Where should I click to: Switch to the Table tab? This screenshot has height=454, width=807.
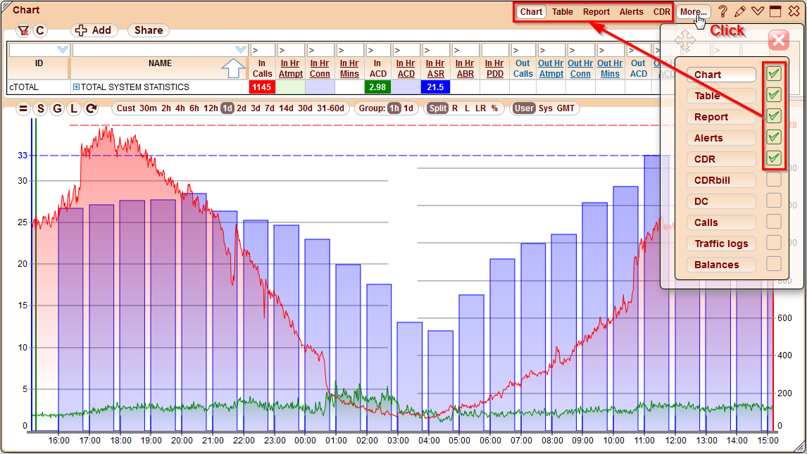(563, 11)
